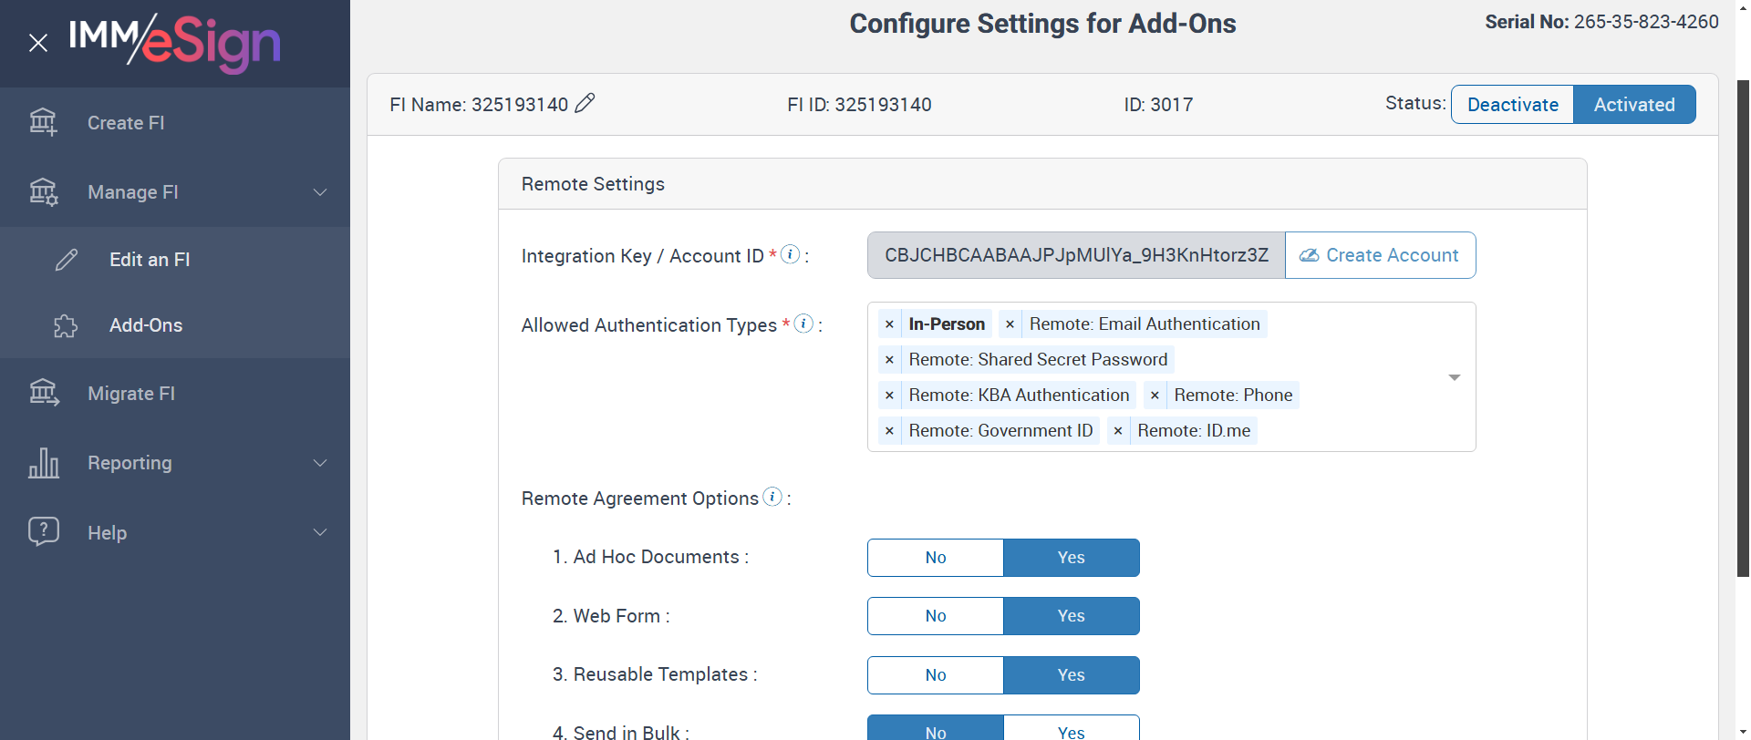The image size is (1751, 740).
Task: Set Web Form to No
Action: click(x=936, y=616)
